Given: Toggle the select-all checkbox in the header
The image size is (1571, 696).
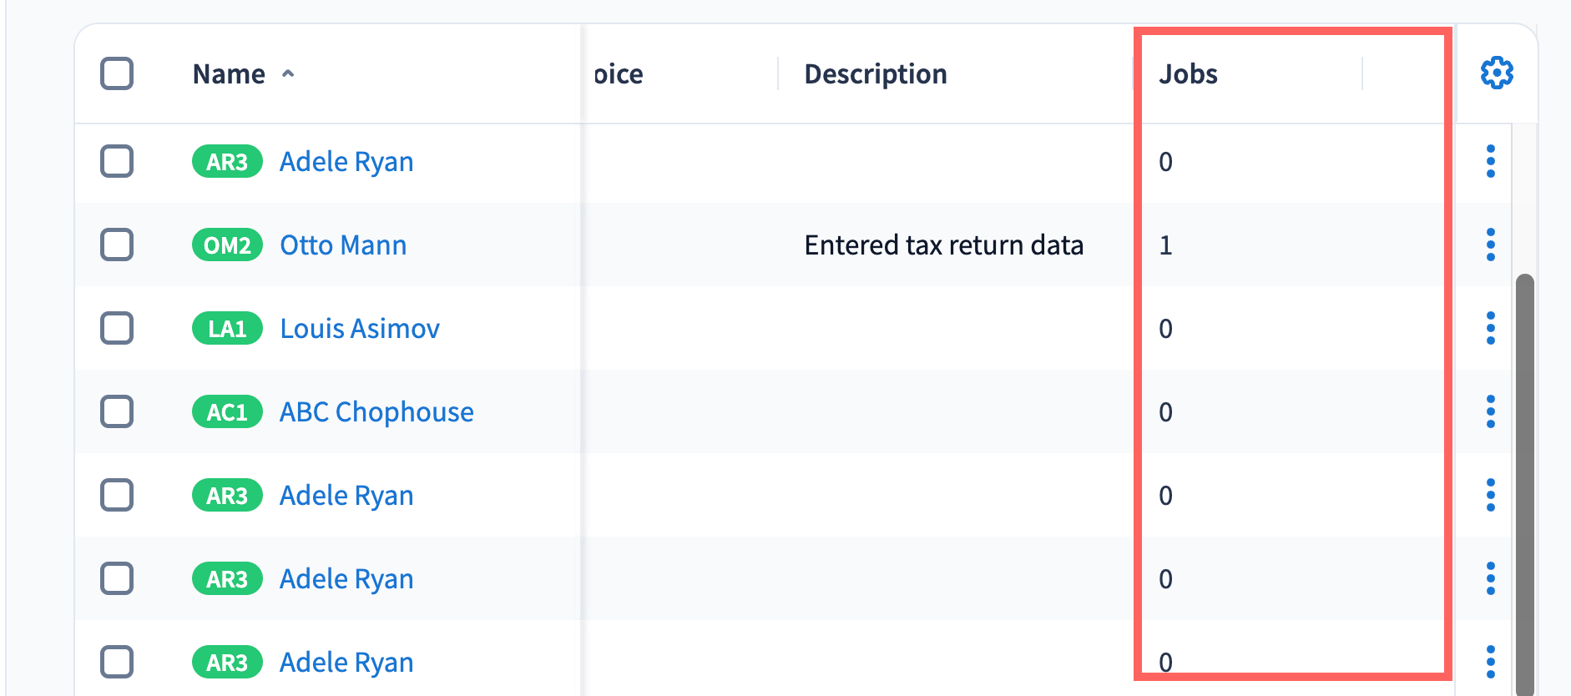Looking at the screenshot, I should click(x=117, y=73).
